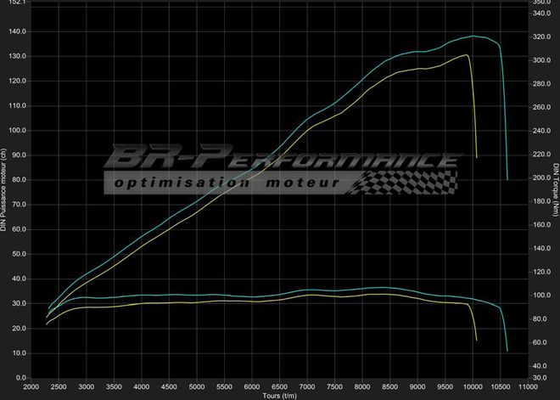Click the 2000 tick on the RPM axis

(31, 386)
